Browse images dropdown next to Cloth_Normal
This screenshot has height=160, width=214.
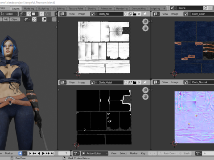click(x=187, y=82)
